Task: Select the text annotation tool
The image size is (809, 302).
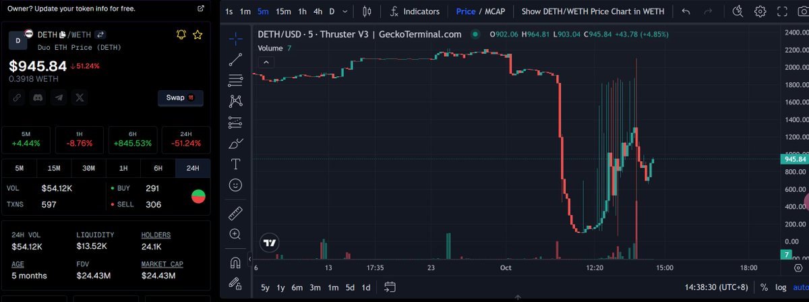Action: tap(235, 164)
